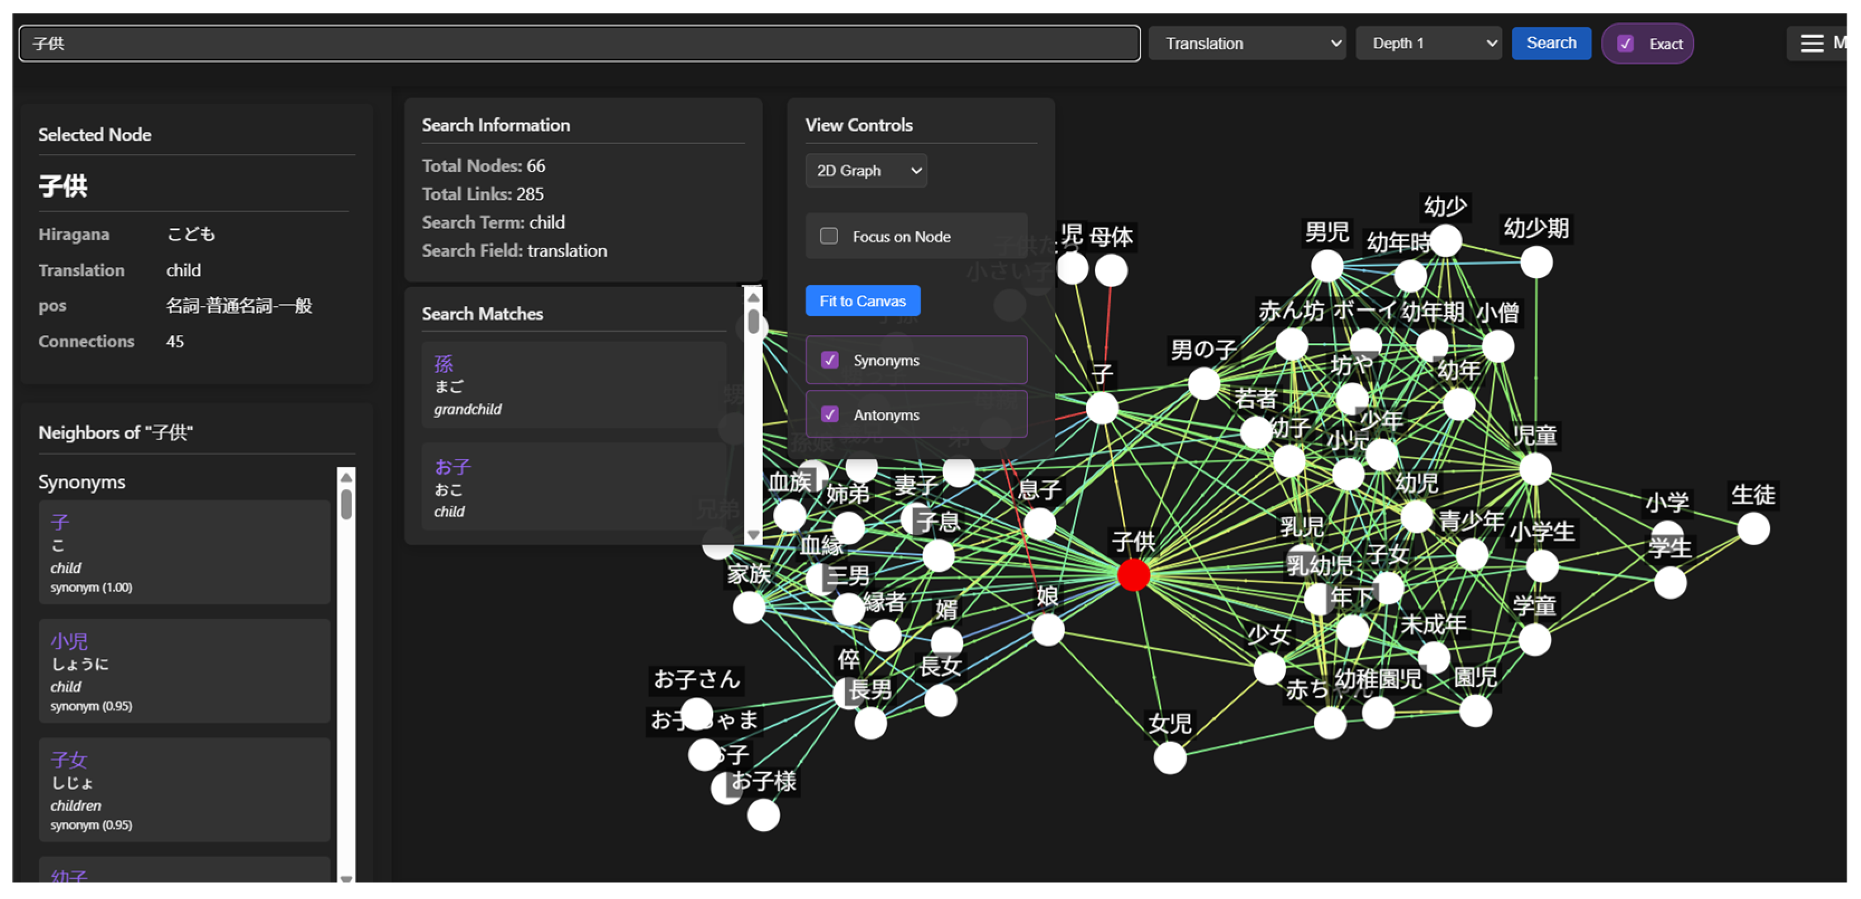Select synonym 小児 in neighbors list

[184, 671]
